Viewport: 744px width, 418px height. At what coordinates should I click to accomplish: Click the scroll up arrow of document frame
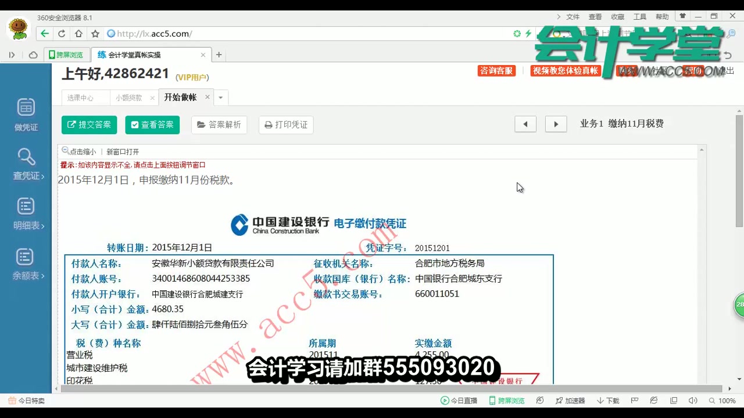tap(702, 150)
